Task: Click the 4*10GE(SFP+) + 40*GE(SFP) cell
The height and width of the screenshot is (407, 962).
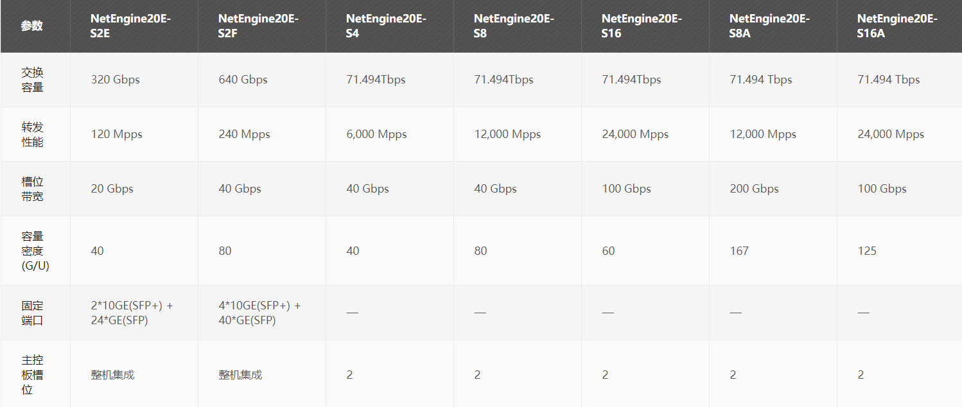Action: click(x=259, y=313)
